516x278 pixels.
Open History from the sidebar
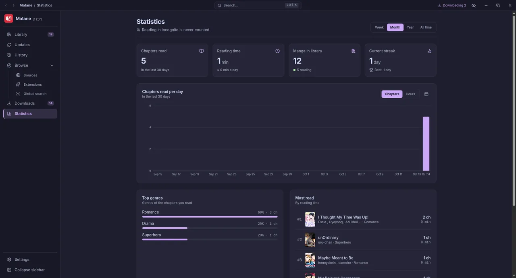tap(30, 55)
